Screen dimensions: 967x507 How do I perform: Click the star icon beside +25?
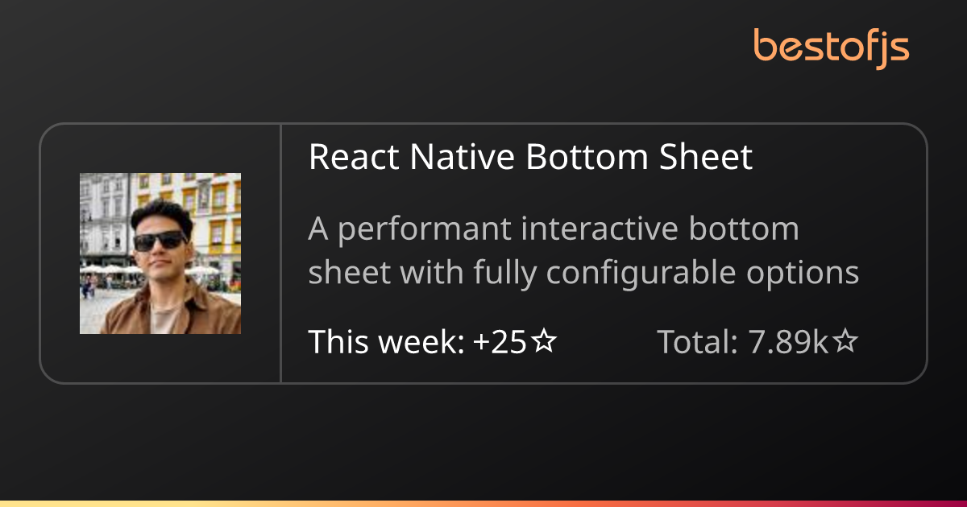click(545, 343)
